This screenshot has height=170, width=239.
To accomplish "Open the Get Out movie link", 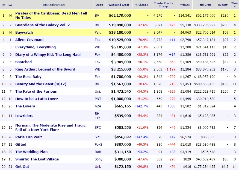I will point(22,166).
